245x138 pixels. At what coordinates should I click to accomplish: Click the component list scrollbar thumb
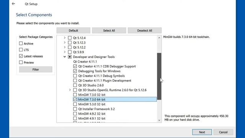pos(159,76)
